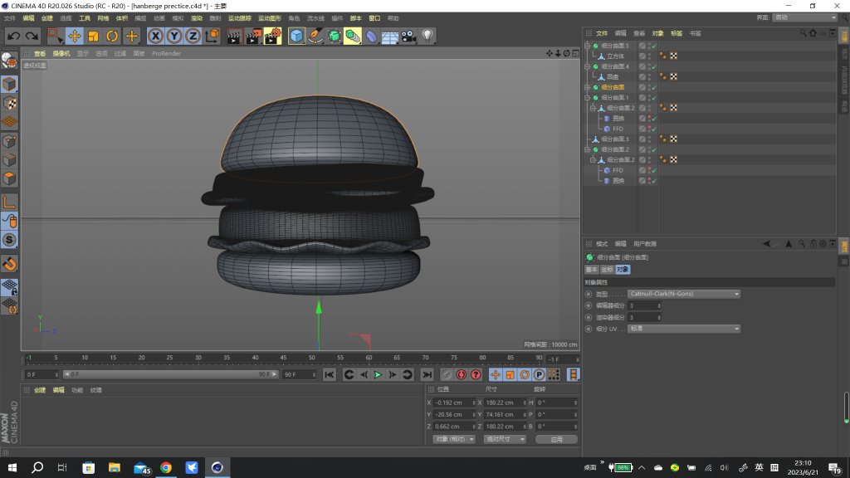Open Chrome from the taskbar
This screenshot has width=850, height=478.
[166, 468]
